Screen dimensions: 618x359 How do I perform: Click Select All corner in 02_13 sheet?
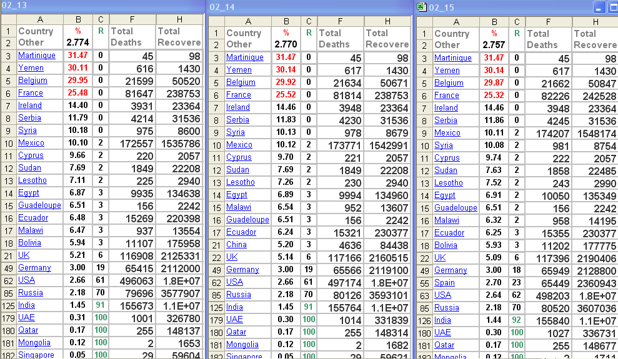point(7,19)
